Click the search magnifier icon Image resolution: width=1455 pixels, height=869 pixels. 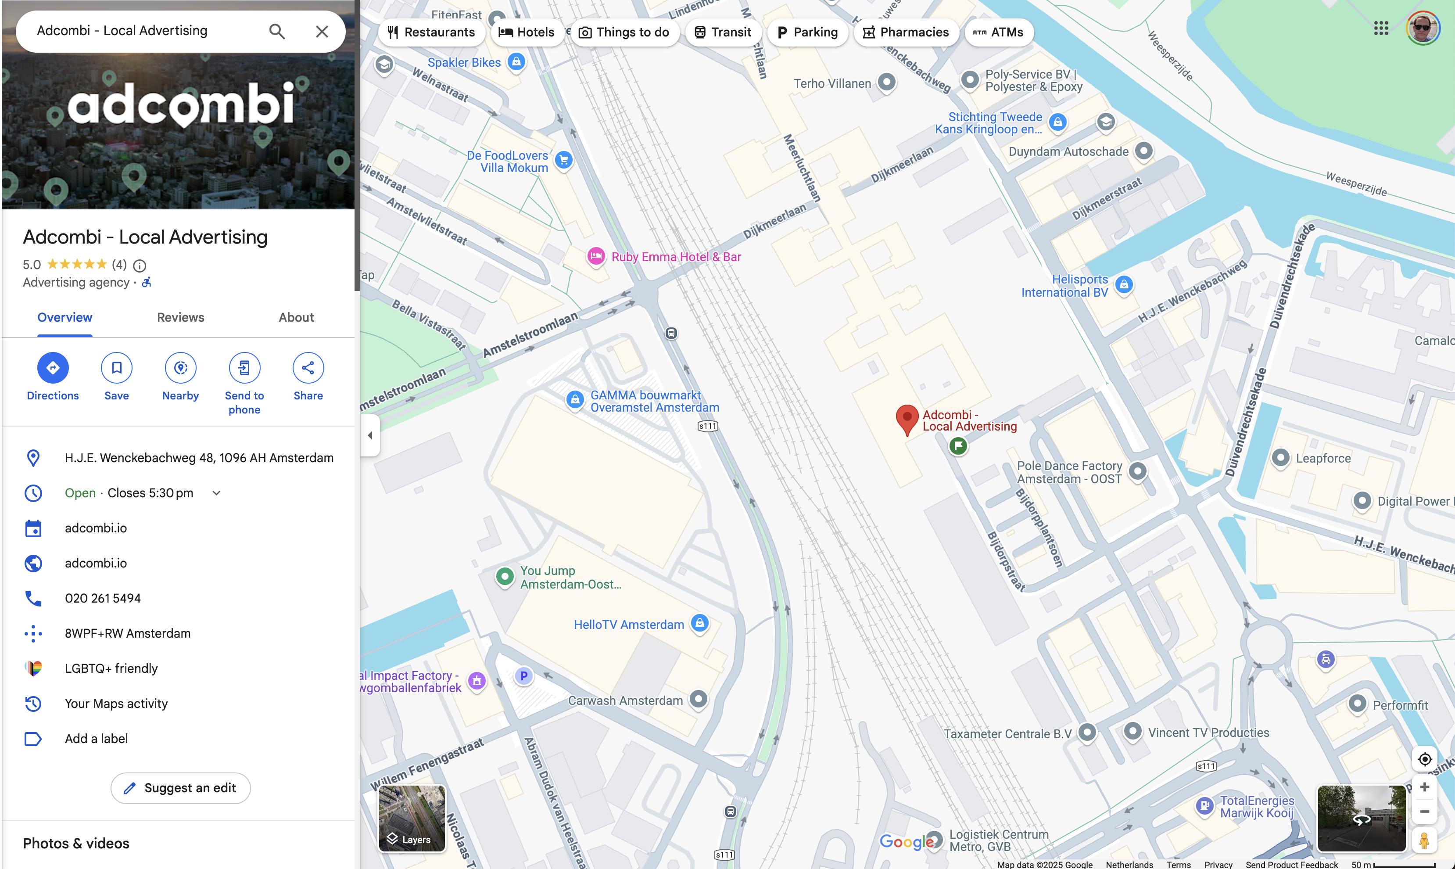tap(277, 31)
